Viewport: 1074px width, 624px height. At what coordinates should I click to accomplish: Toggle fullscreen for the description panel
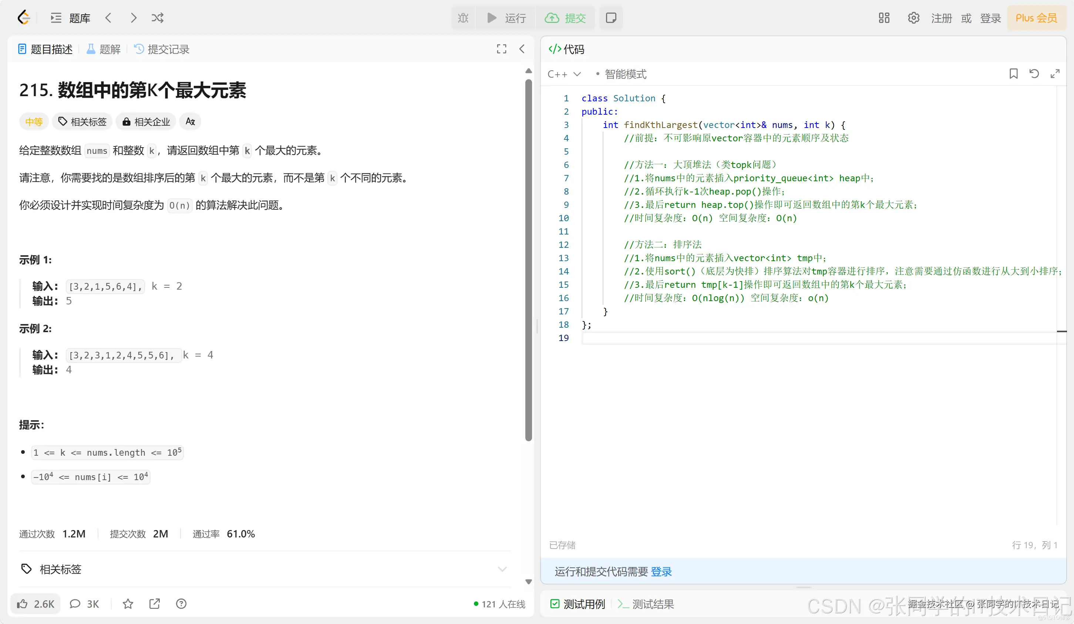pyautogui.click(x=502, y=49)
